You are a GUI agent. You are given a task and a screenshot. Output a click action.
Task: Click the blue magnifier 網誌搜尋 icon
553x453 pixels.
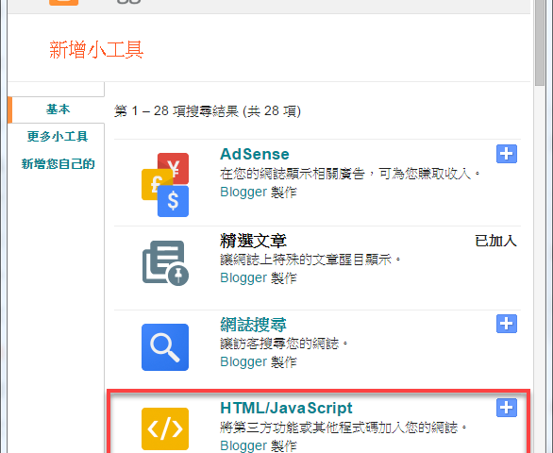tap(165, 347)
